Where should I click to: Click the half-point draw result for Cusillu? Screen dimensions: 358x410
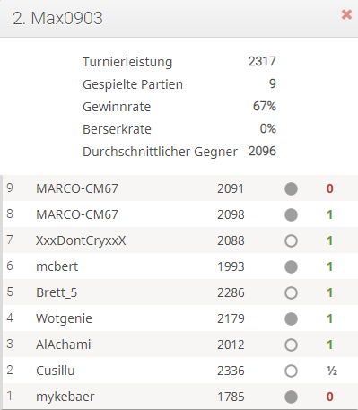[332, 371]
